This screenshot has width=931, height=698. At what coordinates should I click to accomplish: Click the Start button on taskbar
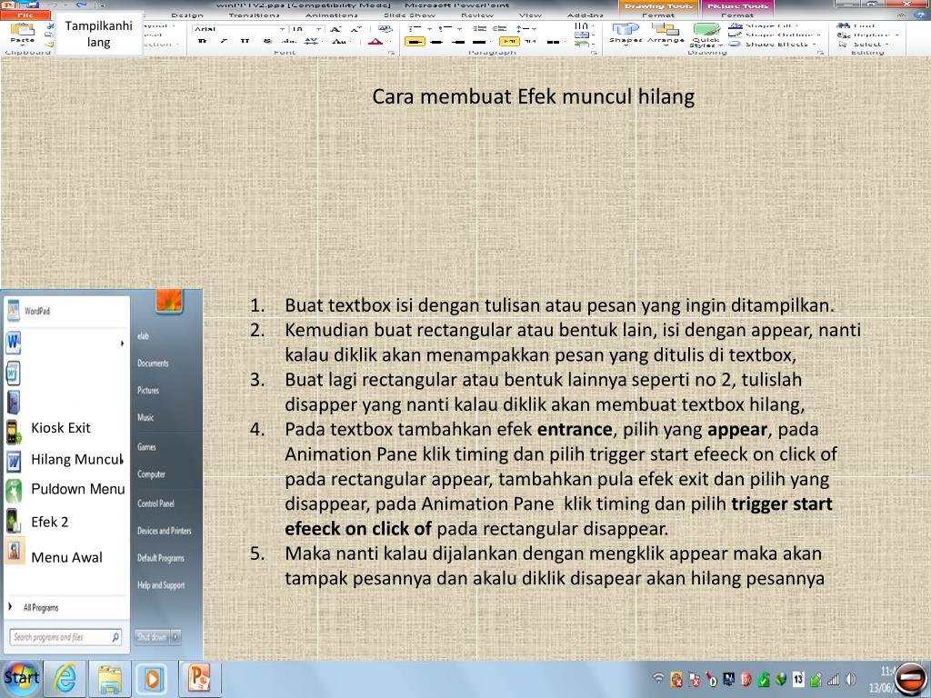click(22, 677)
